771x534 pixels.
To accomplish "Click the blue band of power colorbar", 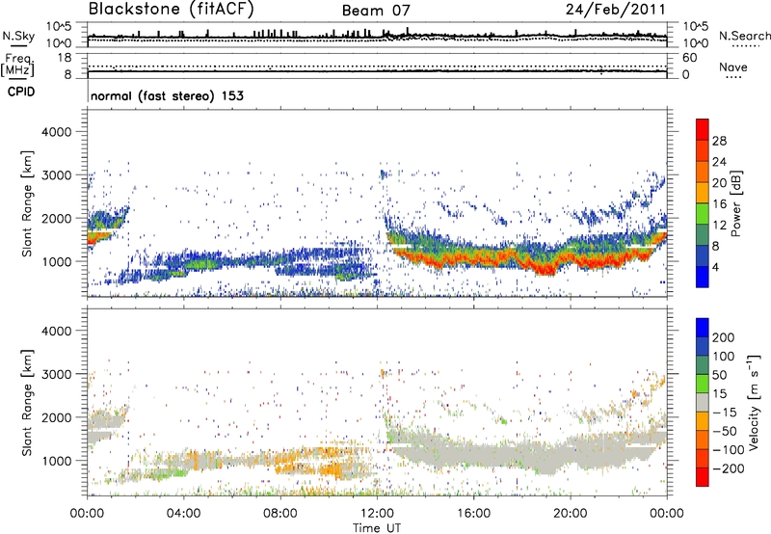I will coord(703,277).
